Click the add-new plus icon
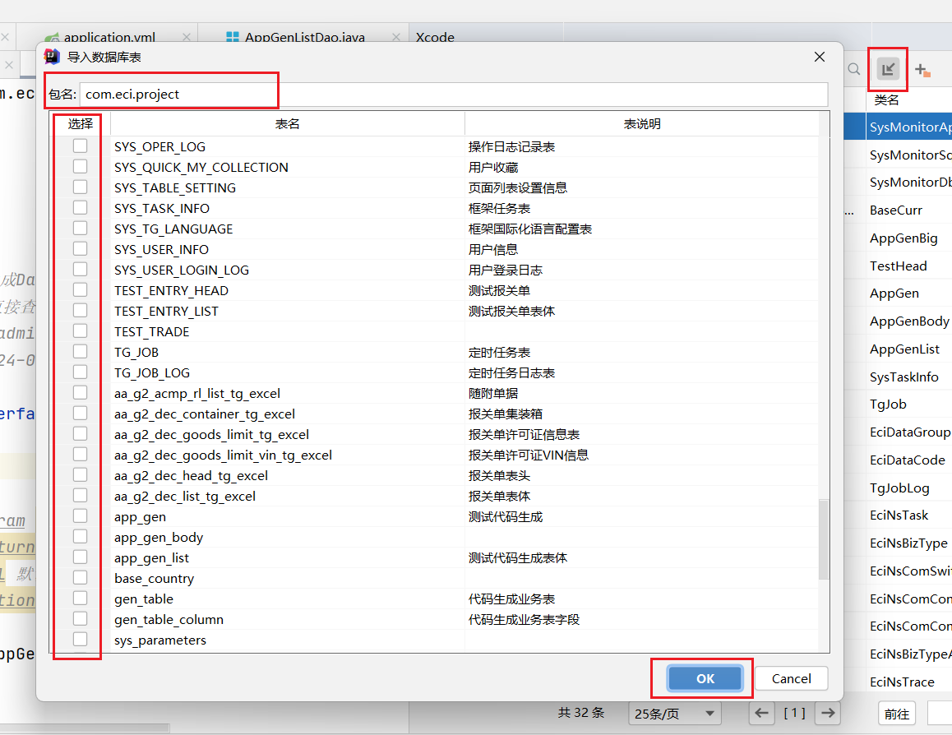The image size is (952, 735). click(922, 71)
